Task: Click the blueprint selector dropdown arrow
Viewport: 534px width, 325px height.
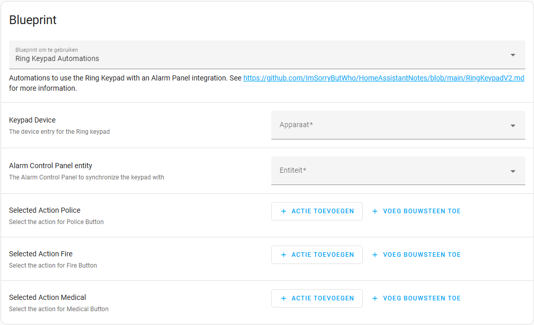Action: pyautogui.click(x=513, y=55)
